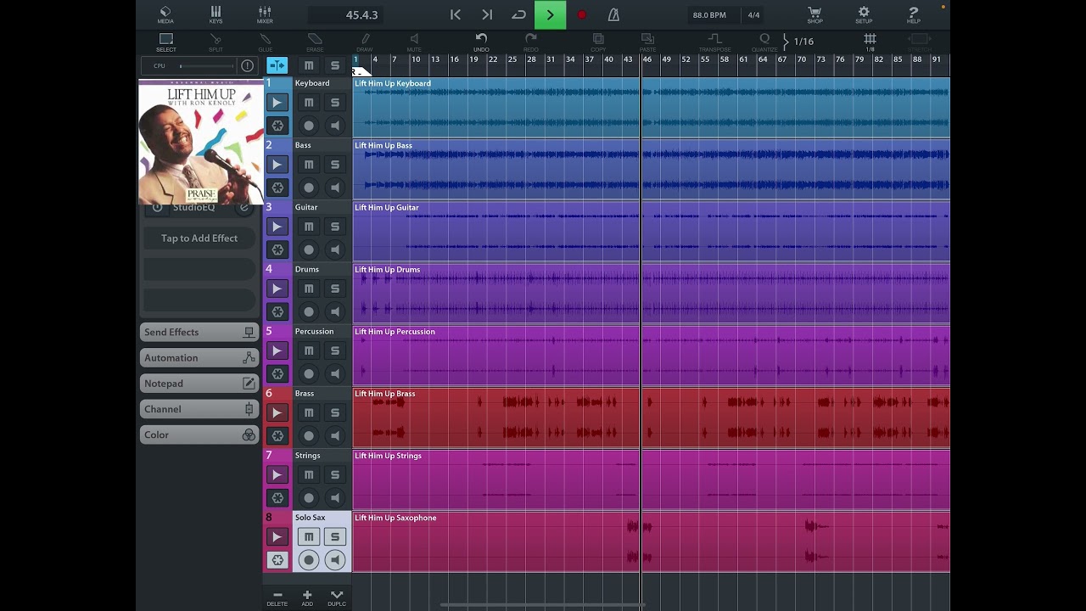Freeze the Keyboard track

click(277, 126)
